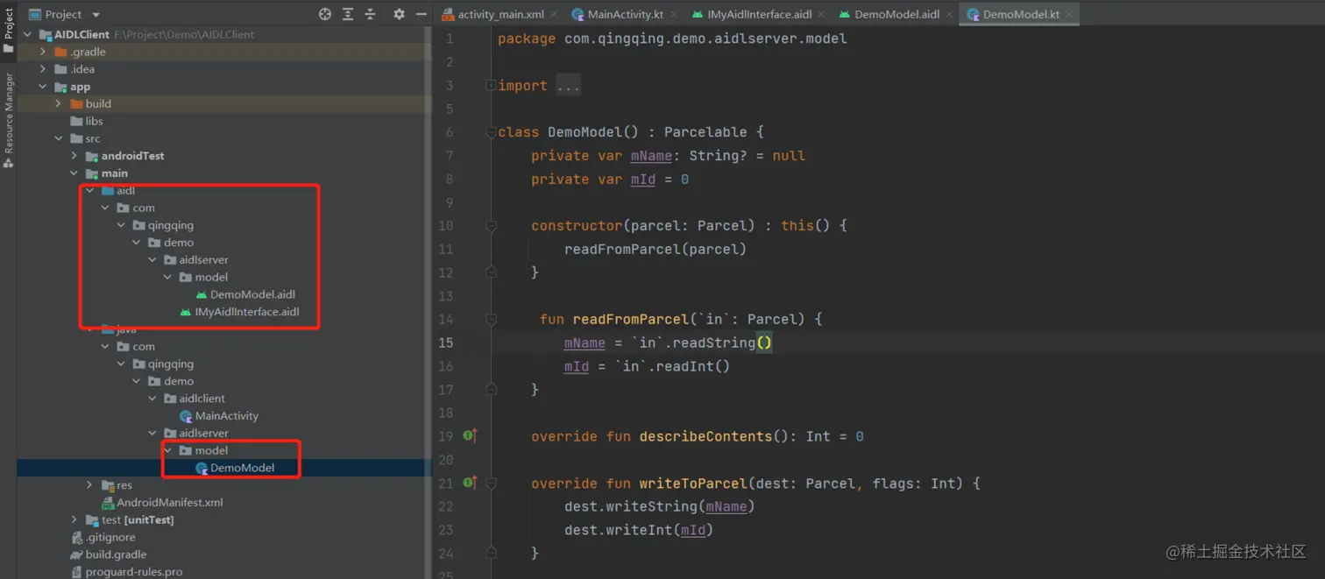Image resolution: width=1325 pixels, height=579 pixels.
Task: Collapse the app module node
Action: (x=43, y=87)
